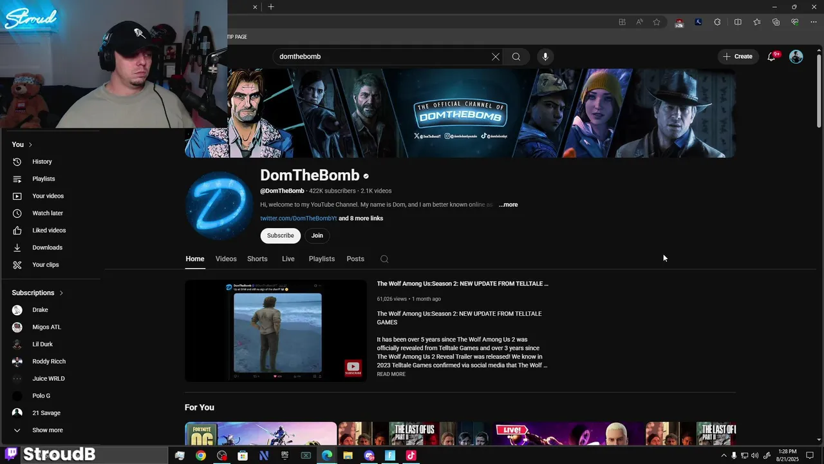Open Epic Games launcher from the taskbar
824x464 pixels.
coord(285,456)
